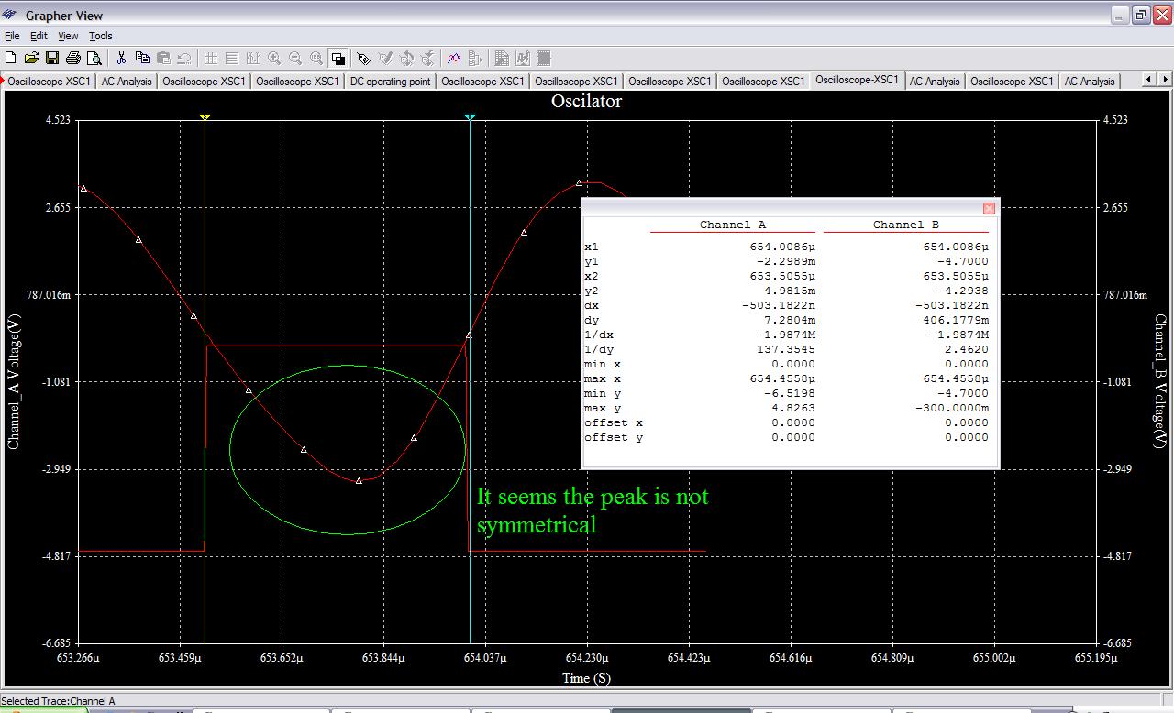Copy using the toolbar copy icon
1174x713 pixels.
tap(142, 58)
